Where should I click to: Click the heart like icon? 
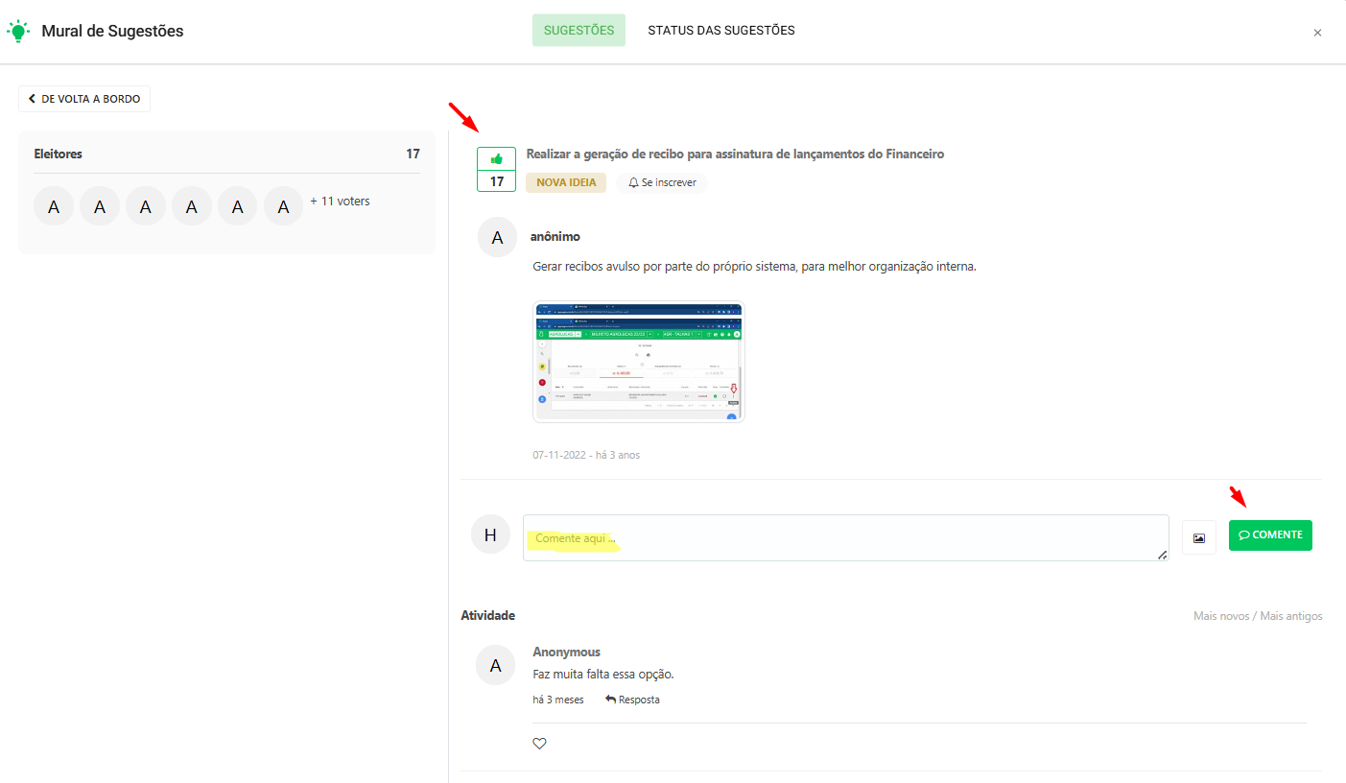[539, 744]
